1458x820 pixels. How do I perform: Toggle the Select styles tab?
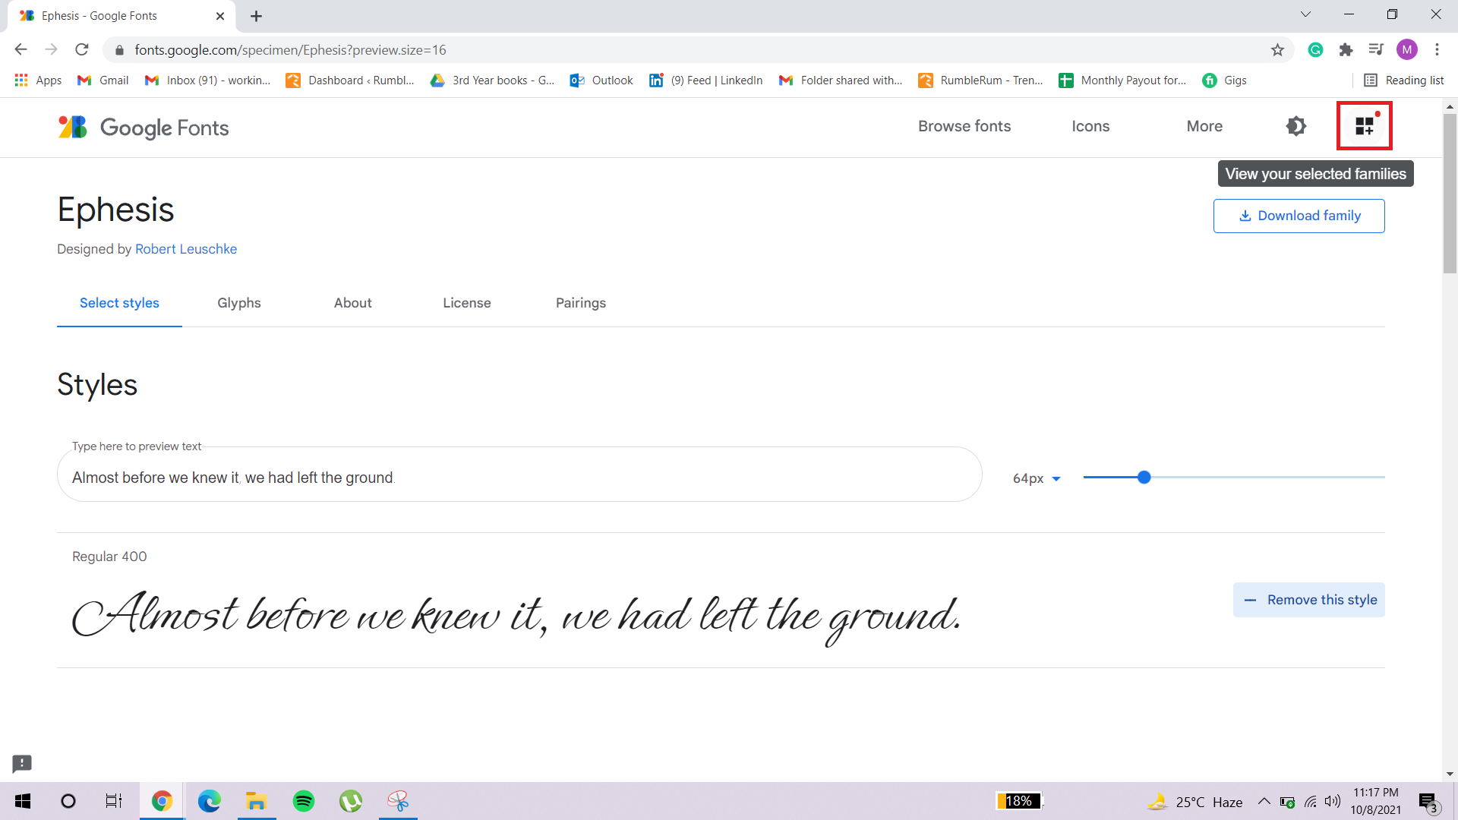(118, 302)
